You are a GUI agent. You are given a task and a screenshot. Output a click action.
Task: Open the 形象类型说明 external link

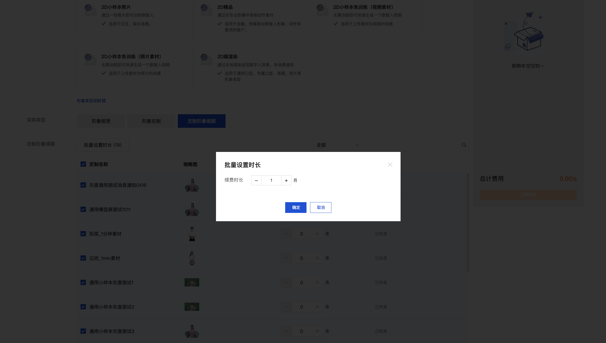tap(91, 101)
